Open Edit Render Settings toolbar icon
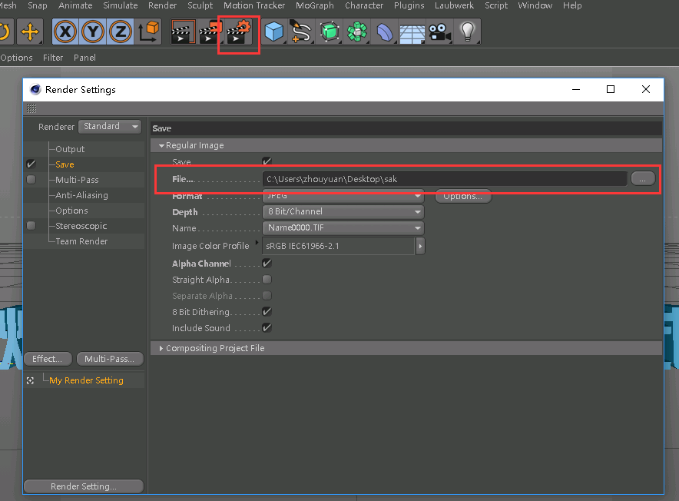 (x=240, y=32)
